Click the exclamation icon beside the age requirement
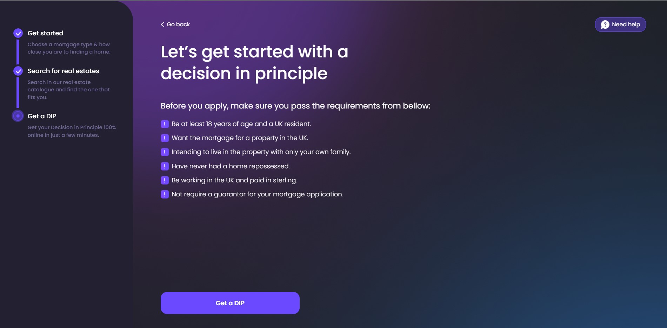The image size is (667, 328). click(165, 124)
